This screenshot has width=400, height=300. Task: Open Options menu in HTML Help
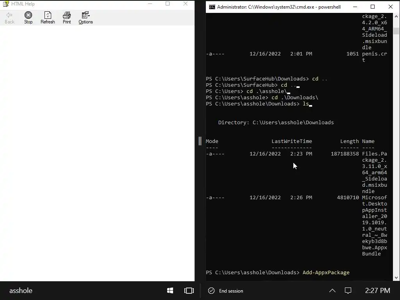pos(86,18)
